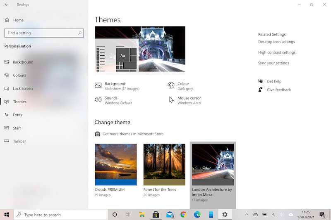Open the Wi-Fi network tray icon
This screenshot has height=220, width=331.
pos(273,215)
